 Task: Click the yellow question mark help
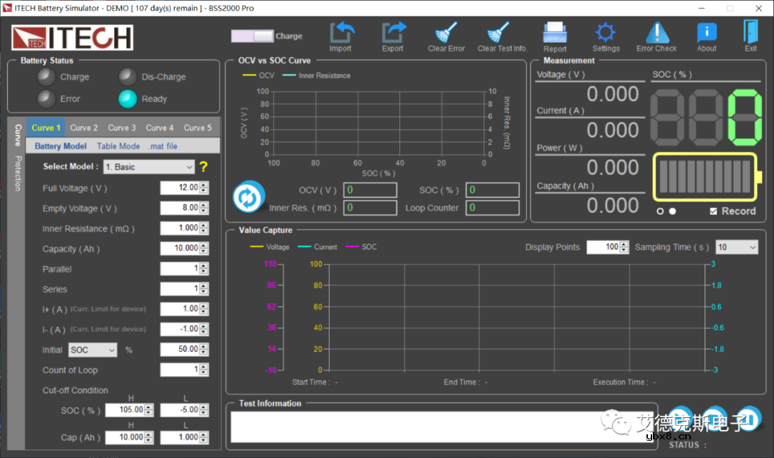tap(204, 167)
